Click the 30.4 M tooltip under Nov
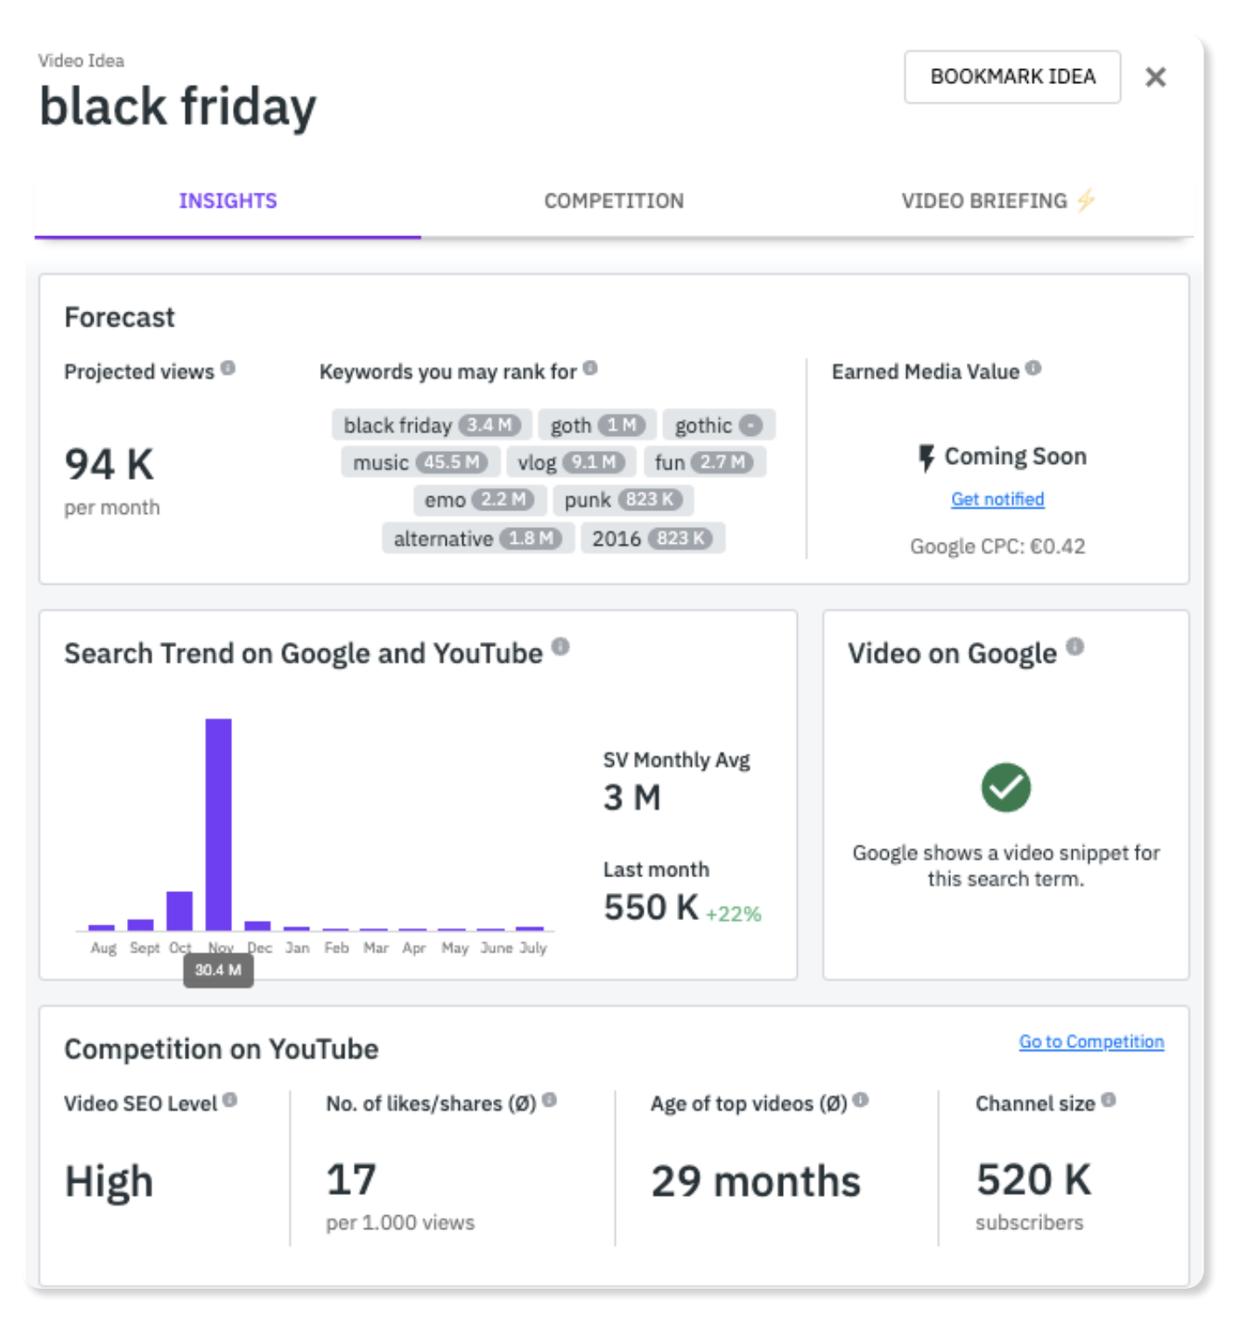 [x=218, y=970]
